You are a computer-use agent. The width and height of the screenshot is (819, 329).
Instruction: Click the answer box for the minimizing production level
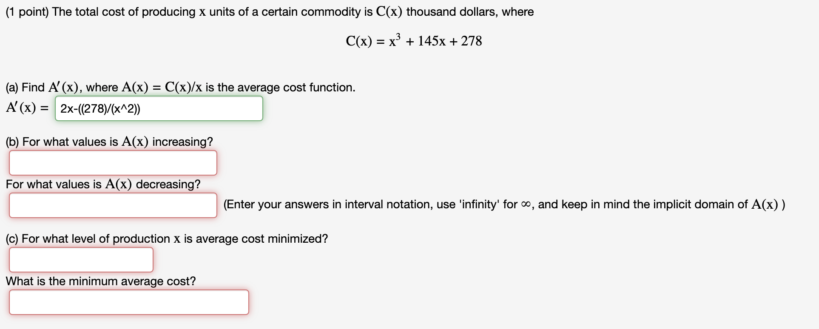(81, 259)
